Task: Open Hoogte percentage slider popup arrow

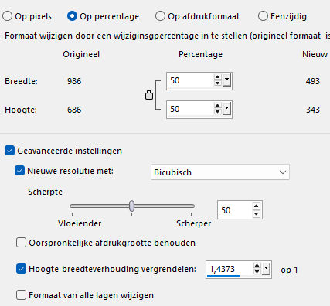Action: 226,109
